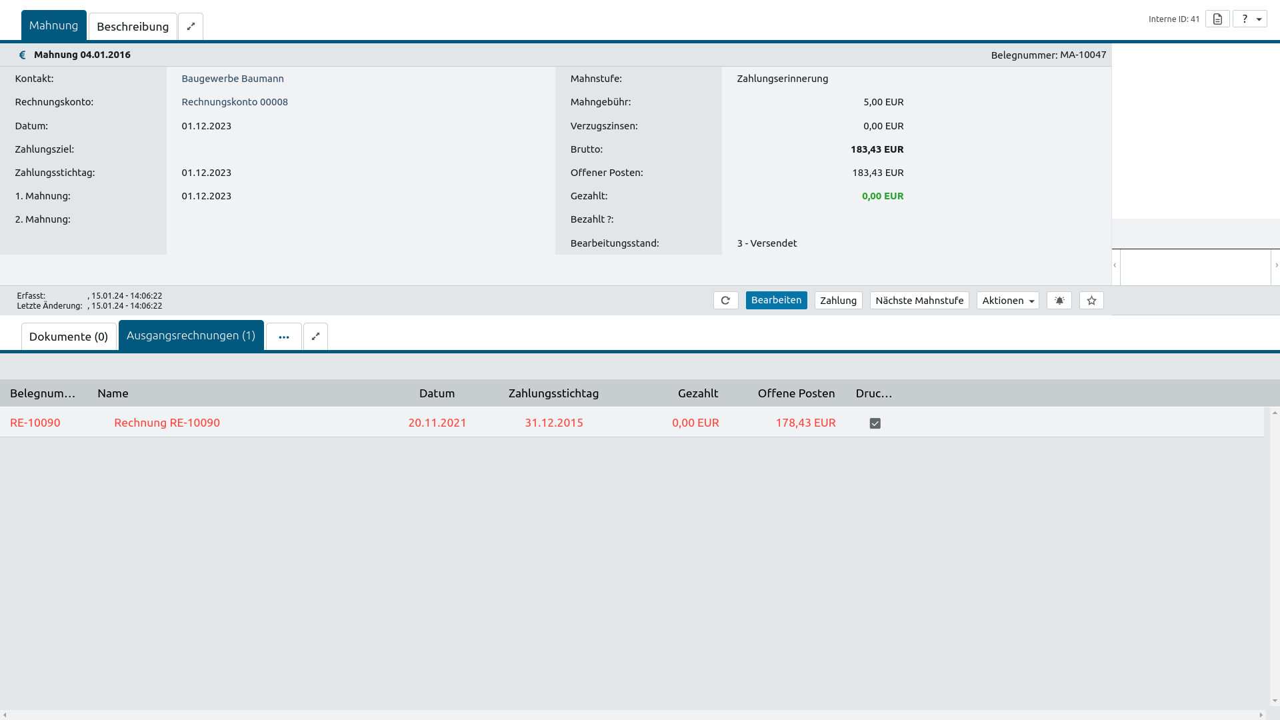
Task: Click the right chevron on side panel
Action: click(x=1276, y=265)
